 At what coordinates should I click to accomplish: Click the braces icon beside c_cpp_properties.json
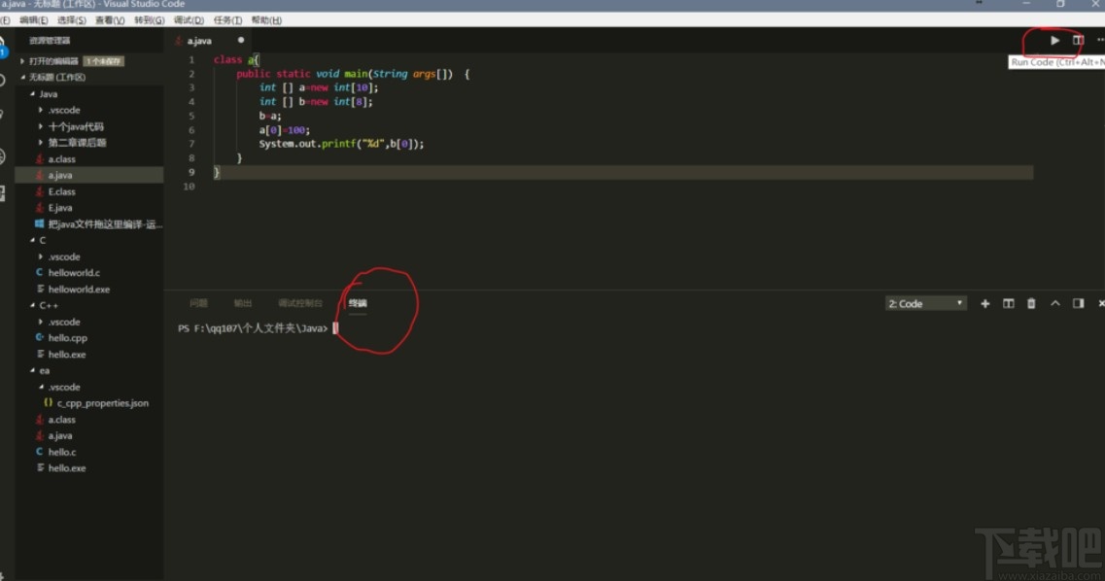click(x=48, y=403)
